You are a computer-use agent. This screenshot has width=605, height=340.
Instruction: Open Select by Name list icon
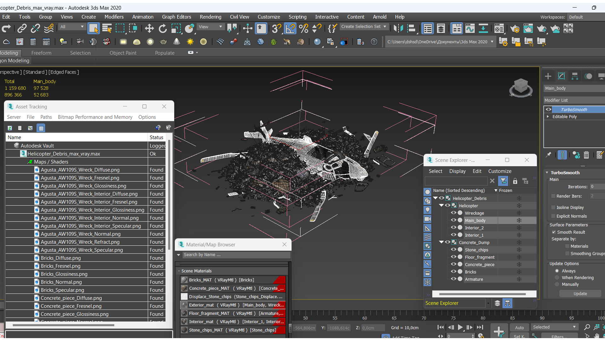click(107, 28)
